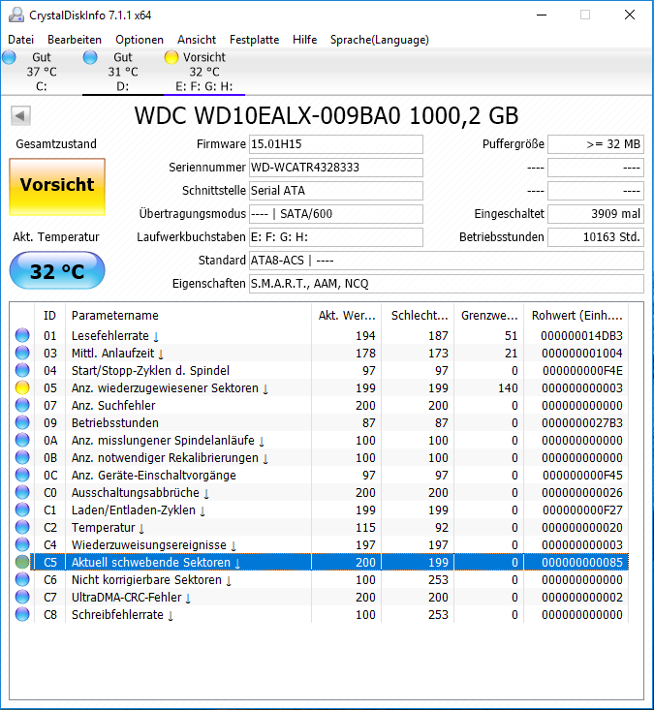654x710 pixels.
Task: Click status orb for Anz. Suchfehler row
Action: (22, 405)
